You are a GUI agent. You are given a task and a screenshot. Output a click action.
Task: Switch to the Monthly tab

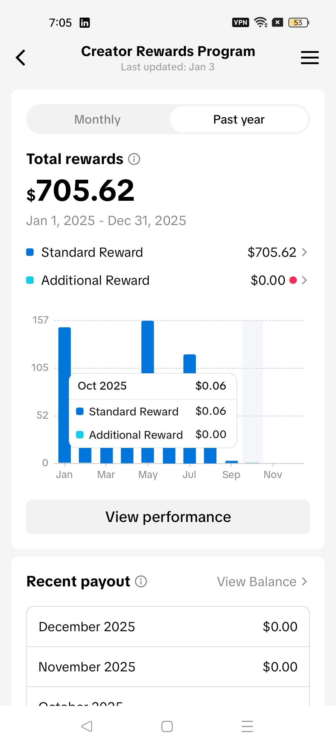97,120
